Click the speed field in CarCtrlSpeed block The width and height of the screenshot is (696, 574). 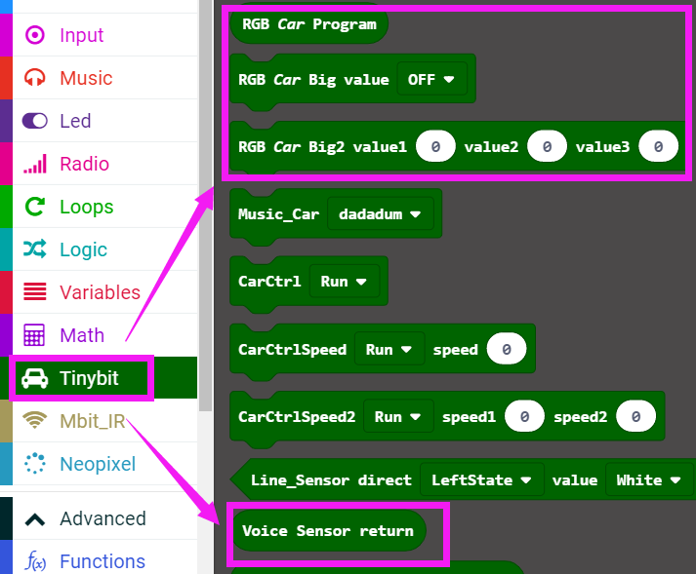coord(507,349)
